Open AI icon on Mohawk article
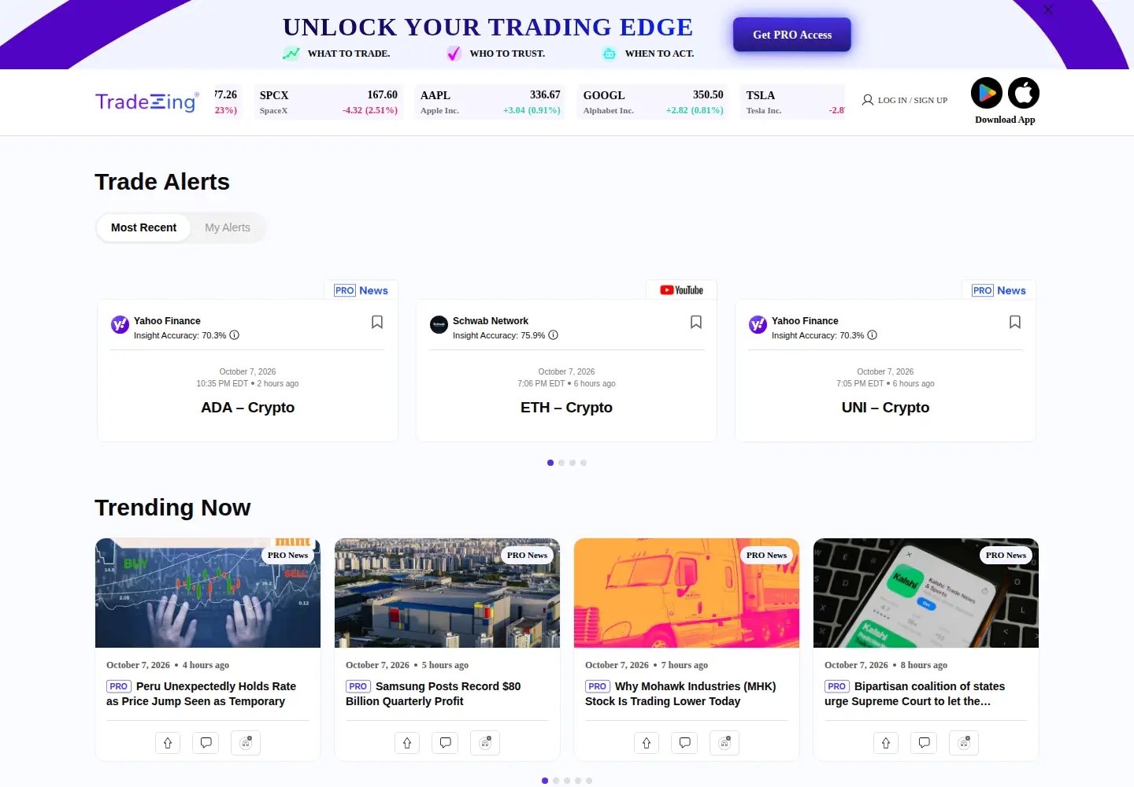 [x=724, y=743]
